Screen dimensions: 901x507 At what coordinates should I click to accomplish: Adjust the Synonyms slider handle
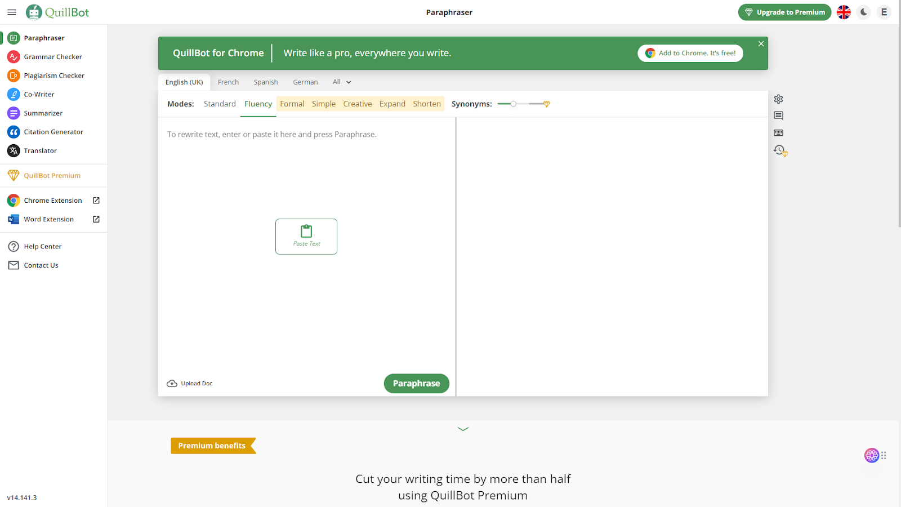(x=513, y=104)
